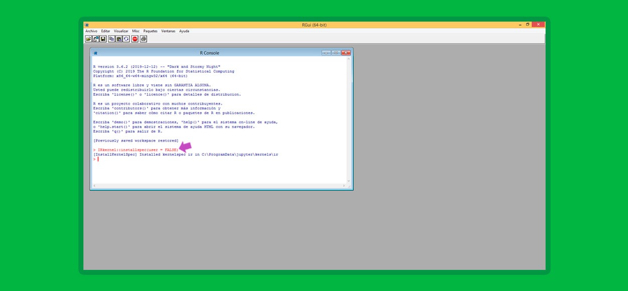Viewport: 628px width, 291px height.
Task: Click the 'Copyright (C) 2019' line
Action: pos(163,71)
